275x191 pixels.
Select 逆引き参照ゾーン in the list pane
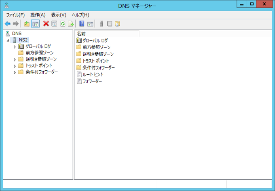[98, 54]
